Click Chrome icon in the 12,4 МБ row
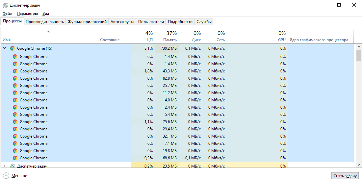Viewport: 362px width, 184px height. point(15,107)
